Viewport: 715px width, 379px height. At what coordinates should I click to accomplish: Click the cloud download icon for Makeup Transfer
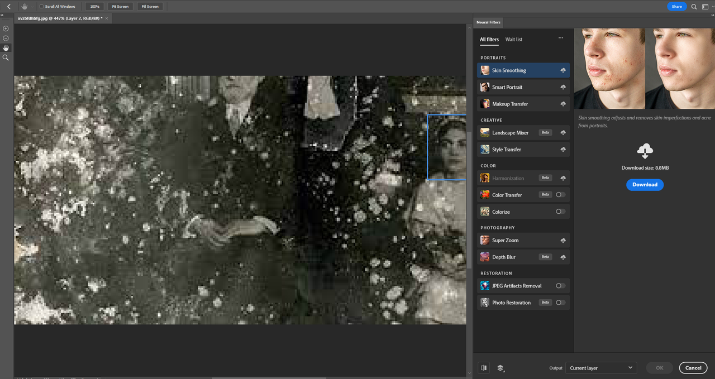[x=563, y=104]
